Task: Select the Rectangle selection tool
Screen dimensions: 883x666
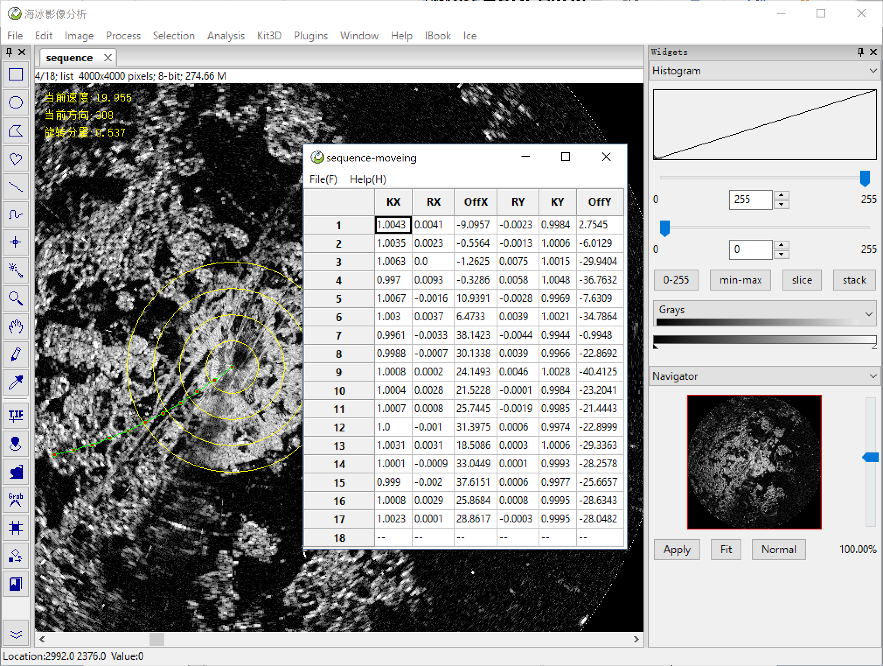Action: 16,75
